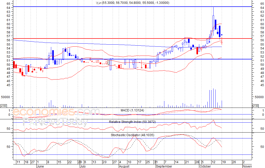Click date label 25 on time axis
Viewport: 265px width, 168px height.
[x=148, y=162]
